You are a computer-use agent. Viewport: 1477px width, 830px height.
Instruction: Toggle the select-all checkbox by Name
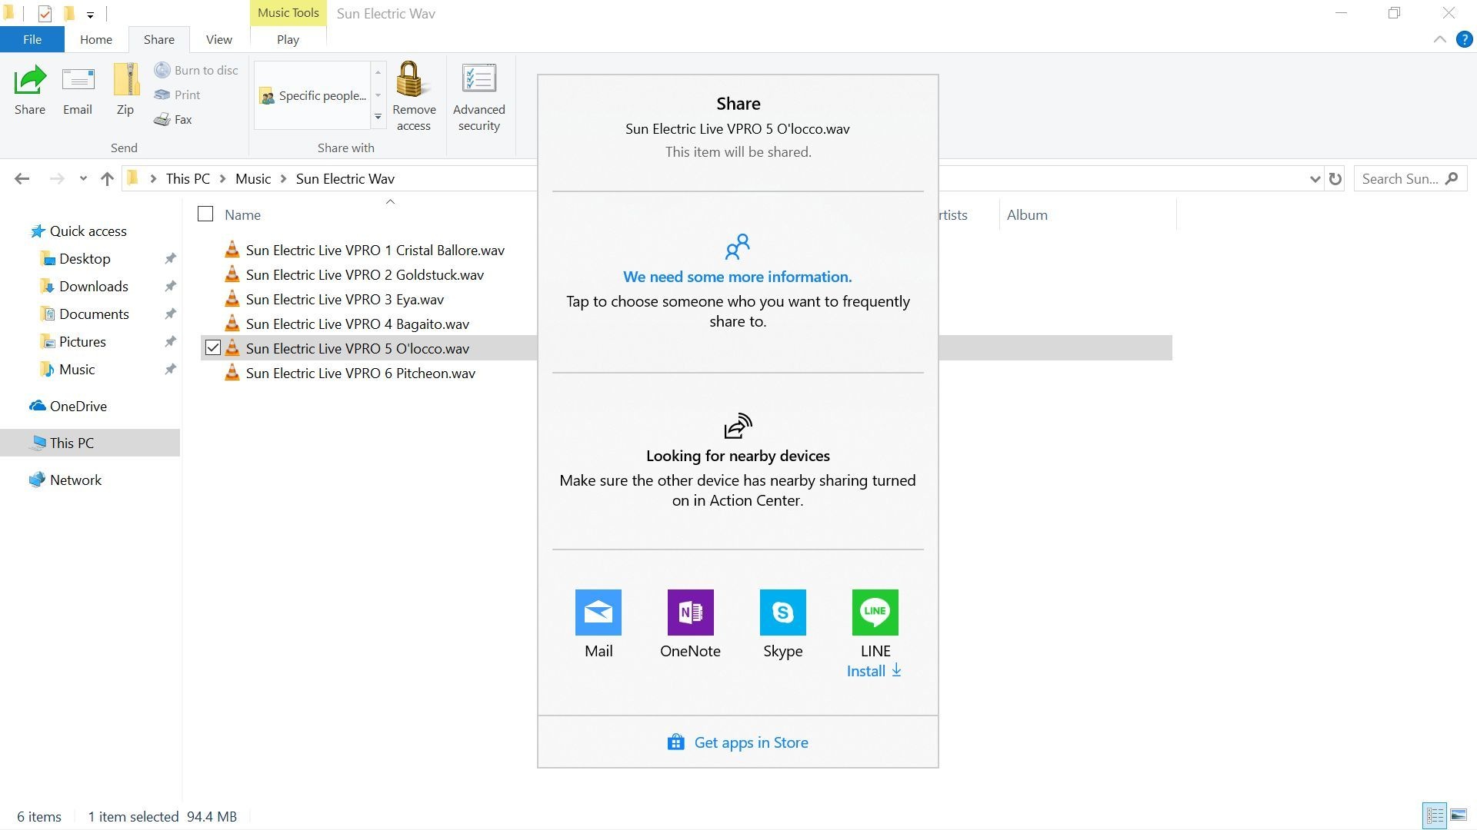pos(205,214)
